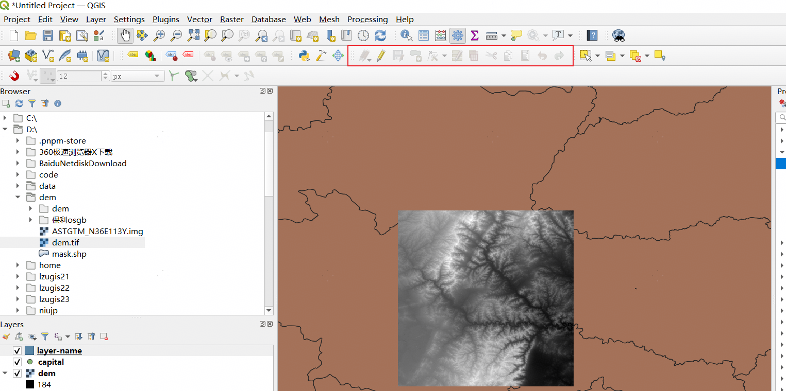Click the black 184 legend swatch

point(30,384)
